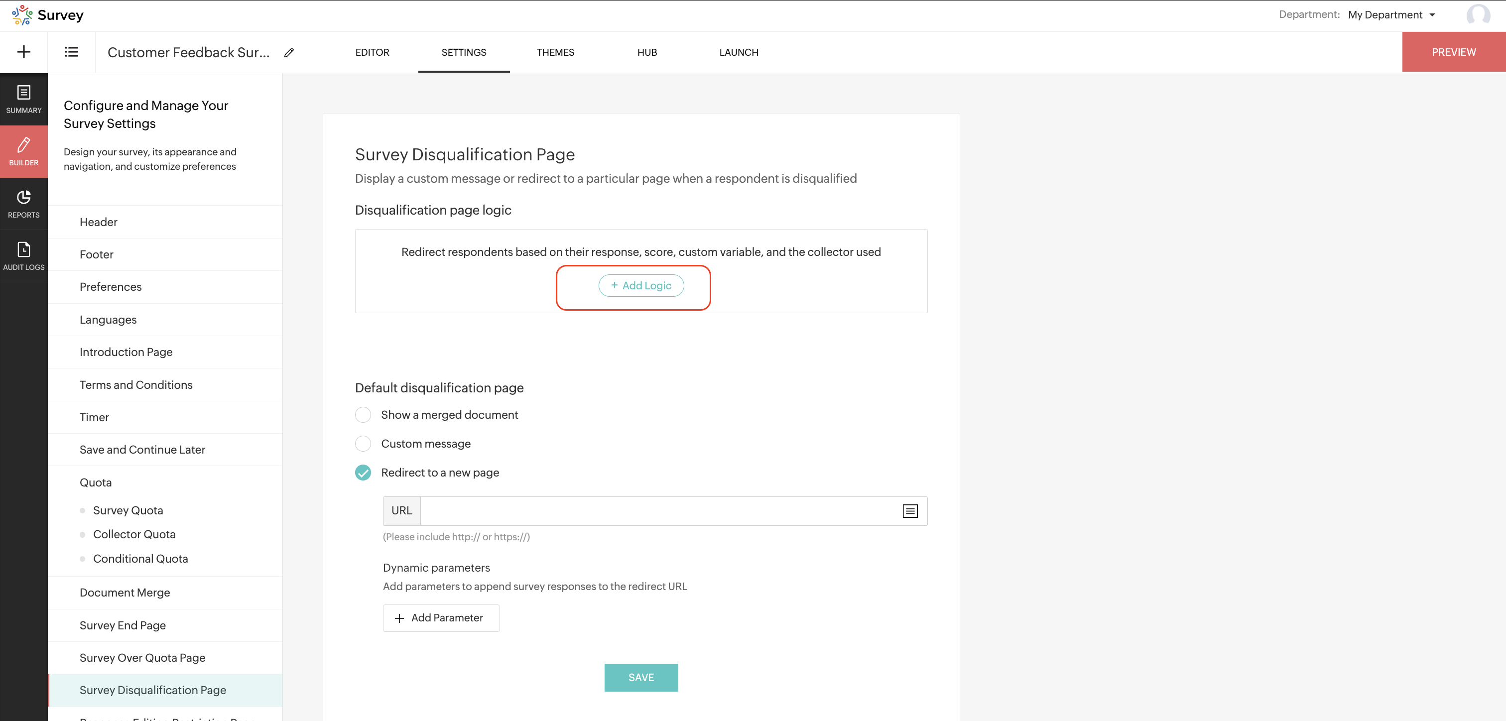Open the Launch tab
The height and width of the screenshot is (721, 1506).
coord(739,53)
